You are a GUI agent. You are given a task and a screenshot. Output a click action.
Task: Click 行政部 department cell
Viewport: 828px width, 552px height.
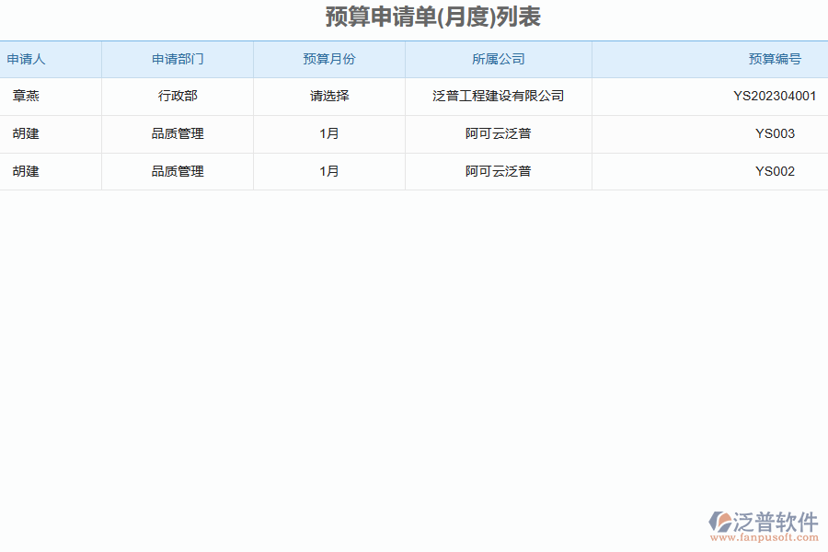(x=178, y=96)
